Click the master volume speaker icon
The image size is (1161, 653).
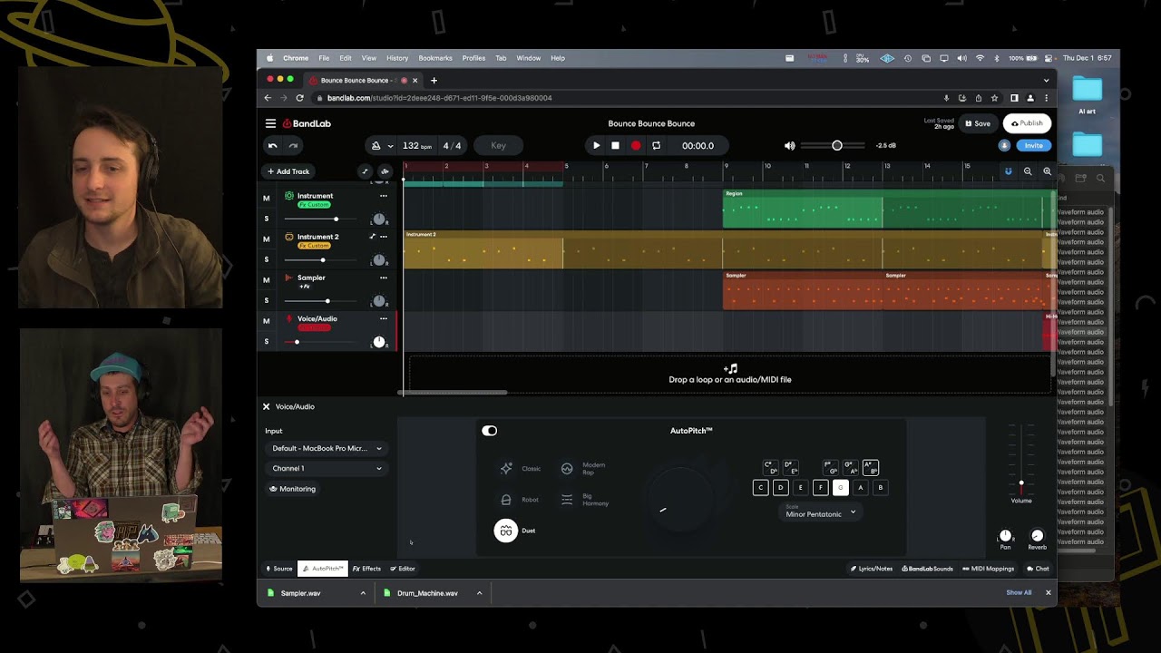789,145
